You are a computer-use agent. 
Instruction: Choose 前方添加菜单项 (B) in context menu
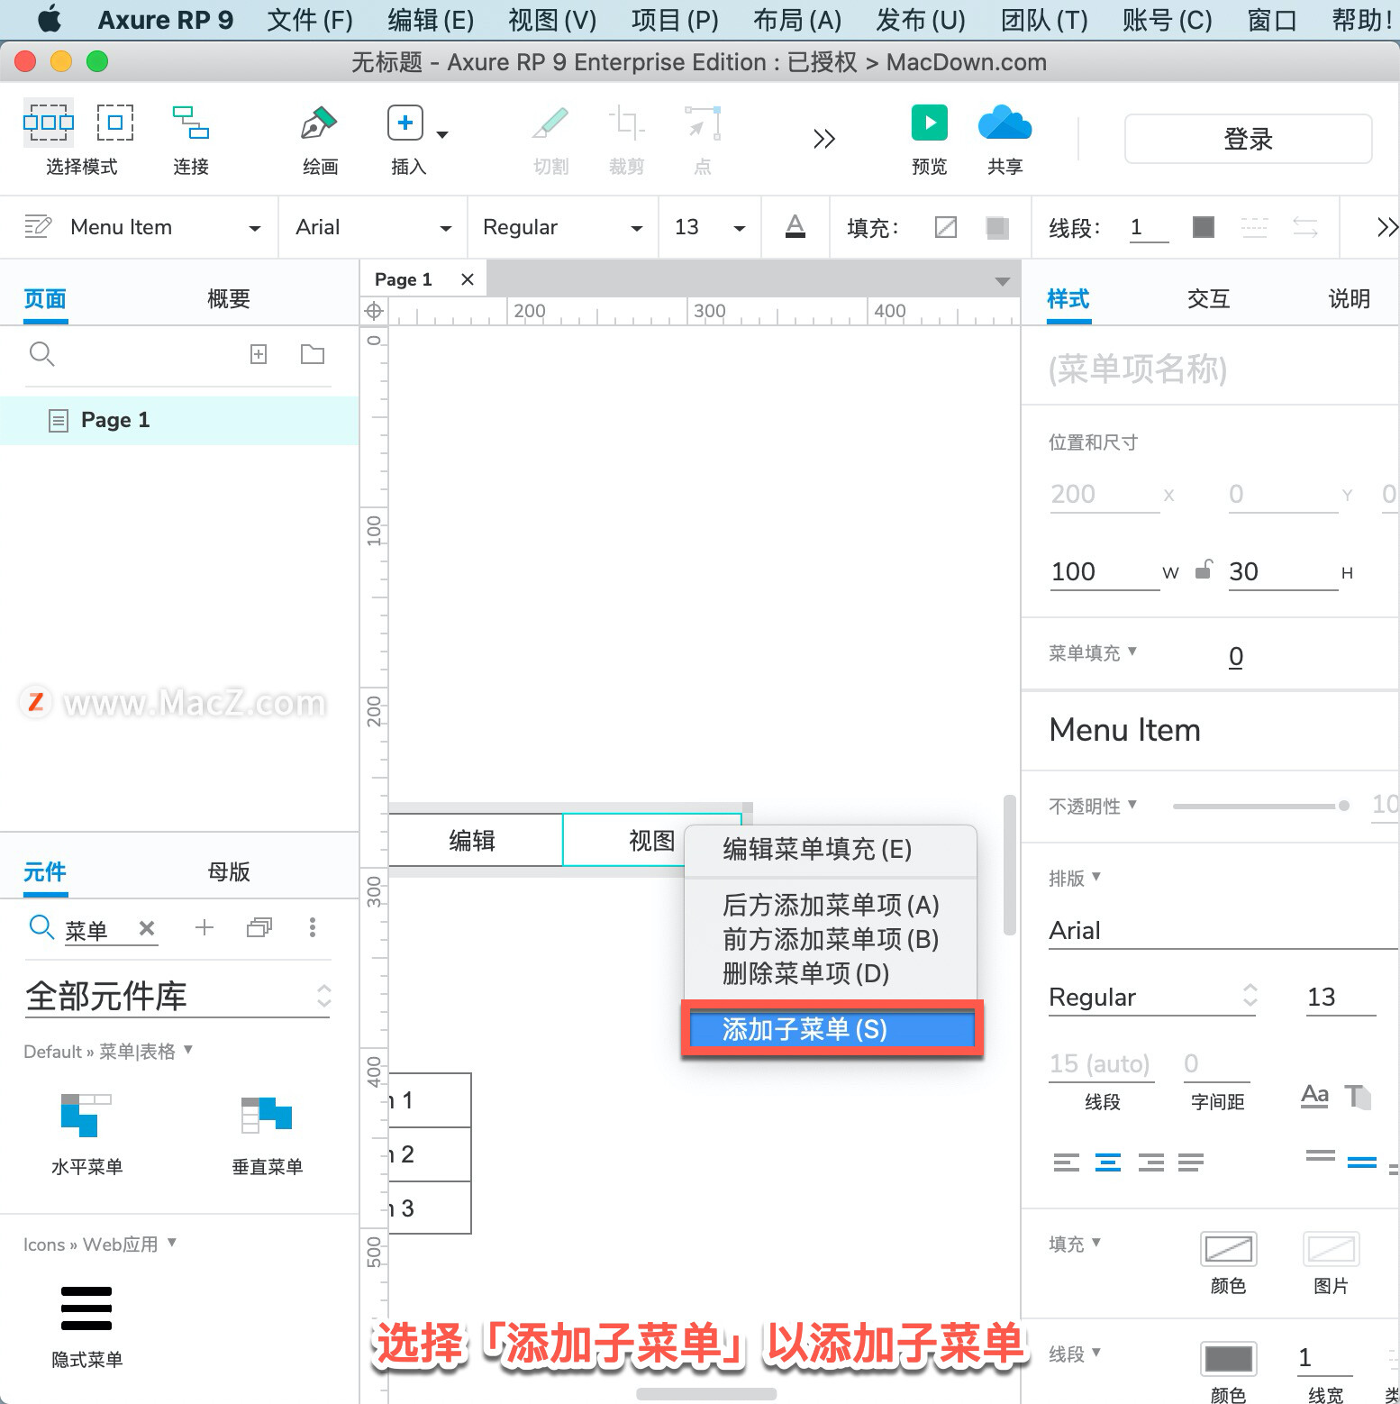click(x=831, y=939)
